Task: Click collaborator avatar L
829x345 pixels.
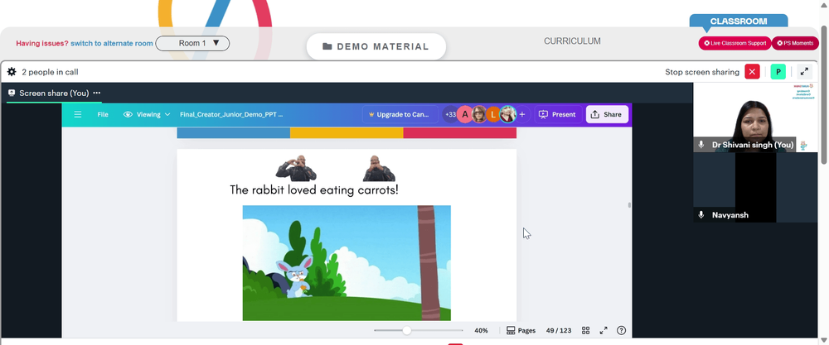Action: click(x=493, y=114)
